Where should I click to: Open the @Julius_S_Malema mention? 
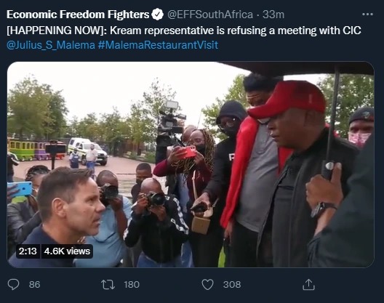pos(51,45)
